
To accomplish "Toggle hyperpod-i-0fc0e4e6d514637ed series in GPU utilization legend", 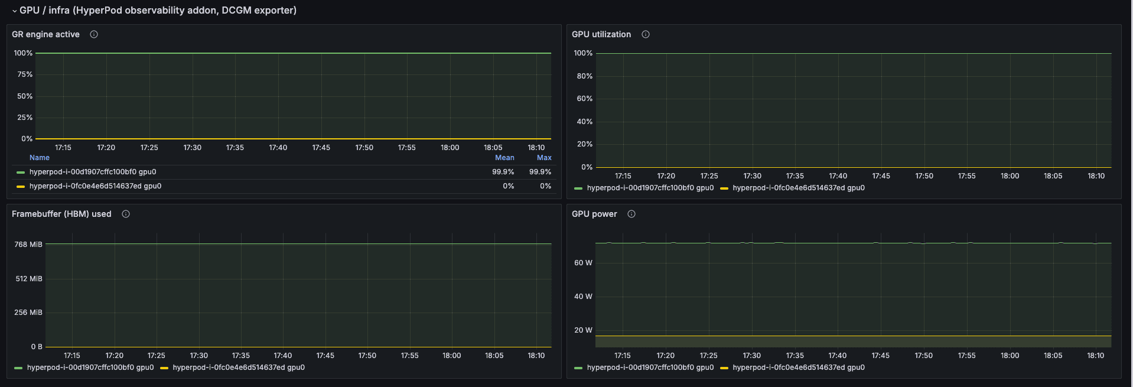I will click(x=799, y=188).
